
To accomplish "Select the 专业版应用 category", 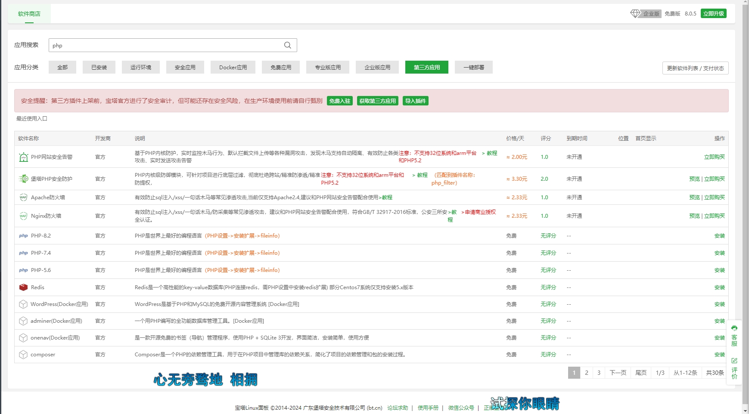I will pyautogui.click(x=328, y=67).
